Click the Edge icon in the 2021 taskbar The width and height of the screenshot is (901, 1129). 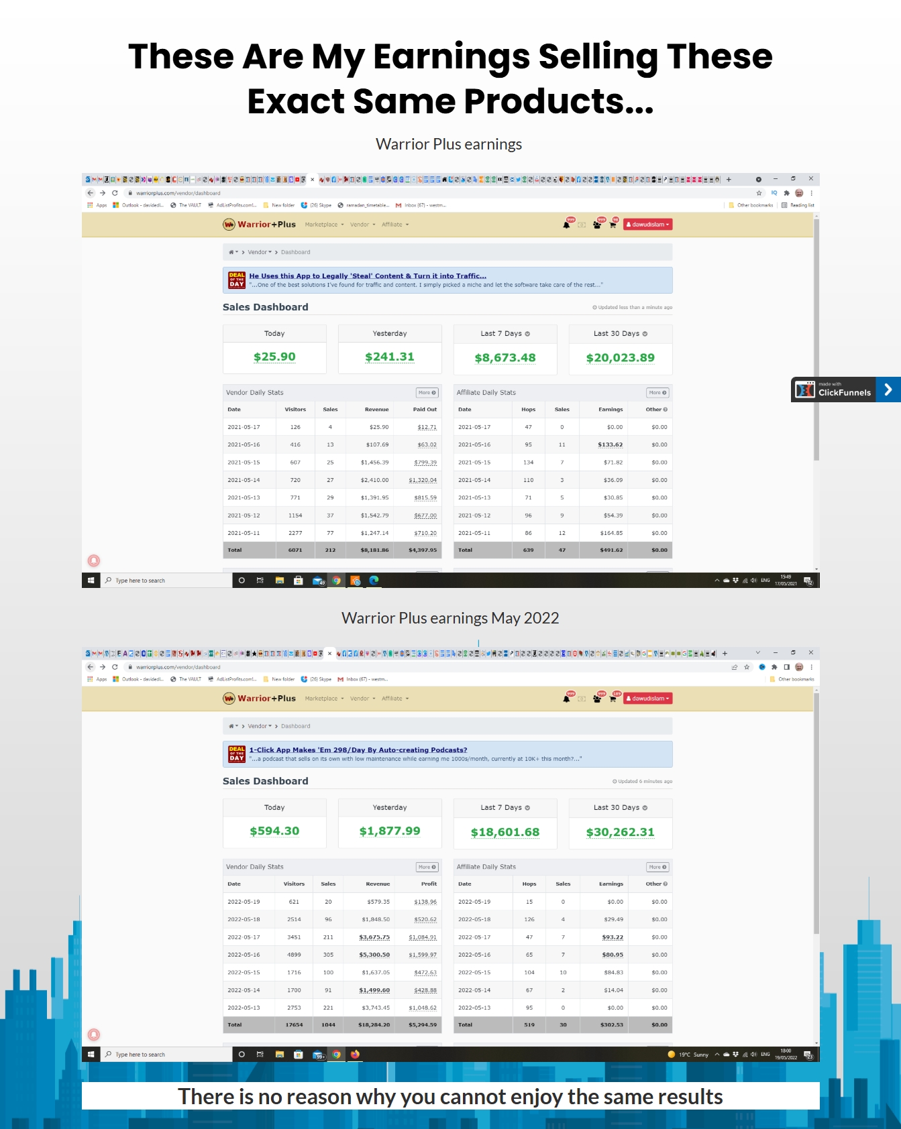[374, 581]
